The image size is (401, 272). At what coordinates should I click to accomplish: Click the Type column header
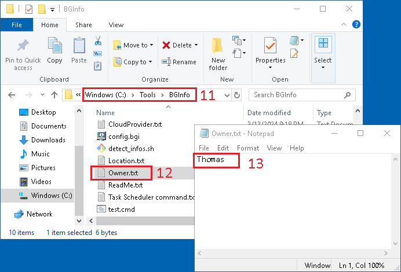coord(324,113)
